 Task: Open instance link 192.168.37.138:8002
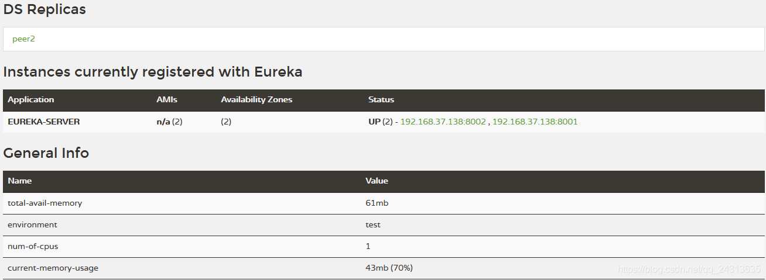443,122
